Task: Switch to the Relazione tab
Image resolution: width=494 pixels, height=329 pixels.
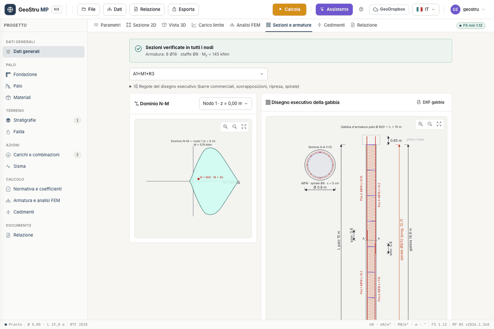Action: pos(364,25)
